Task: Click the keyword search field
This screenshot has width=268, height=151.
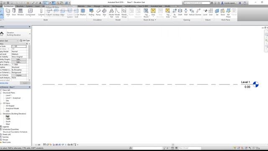Action: tap(197, 3)
